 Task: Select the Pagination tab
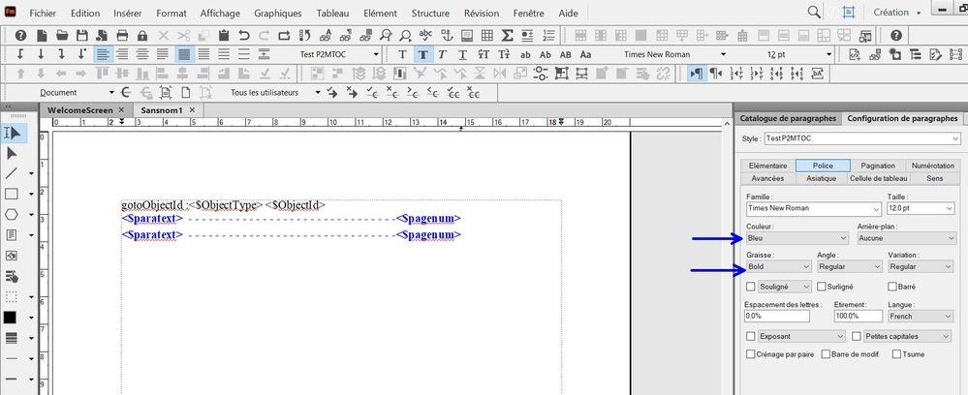[x=878, y=166]
